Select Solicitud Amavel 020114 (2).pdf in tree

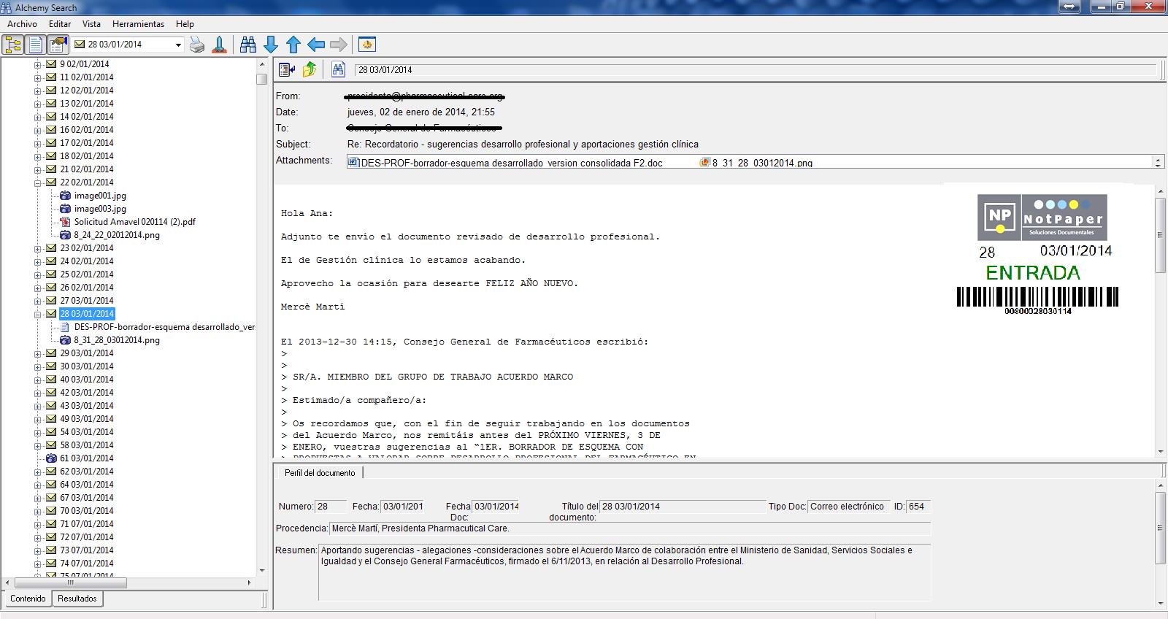(x=134, y=222)
